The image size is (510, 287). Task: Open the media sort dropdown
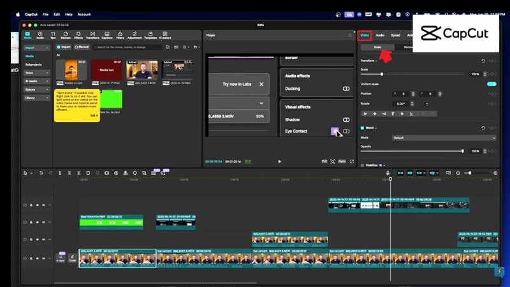[x=186, y=47]
